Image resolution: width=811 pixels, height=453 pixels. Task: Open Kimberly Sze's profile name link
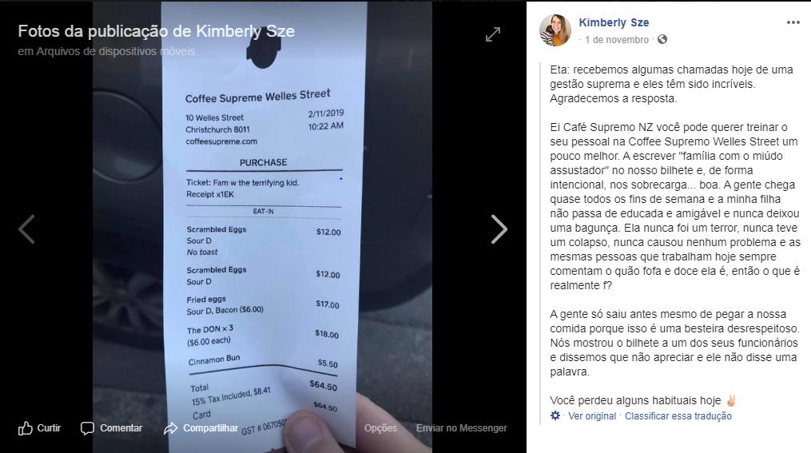(x=614, y=22)
